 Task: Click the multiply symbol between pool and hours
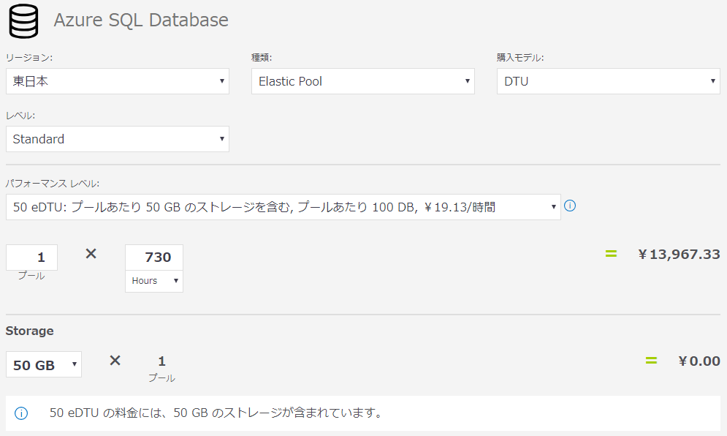(91, 254)
